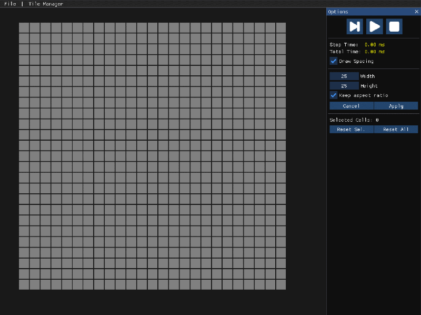421x315 pixels.
Task: Toggle the Draw Spacing checkbox
Action: point(333,61)
